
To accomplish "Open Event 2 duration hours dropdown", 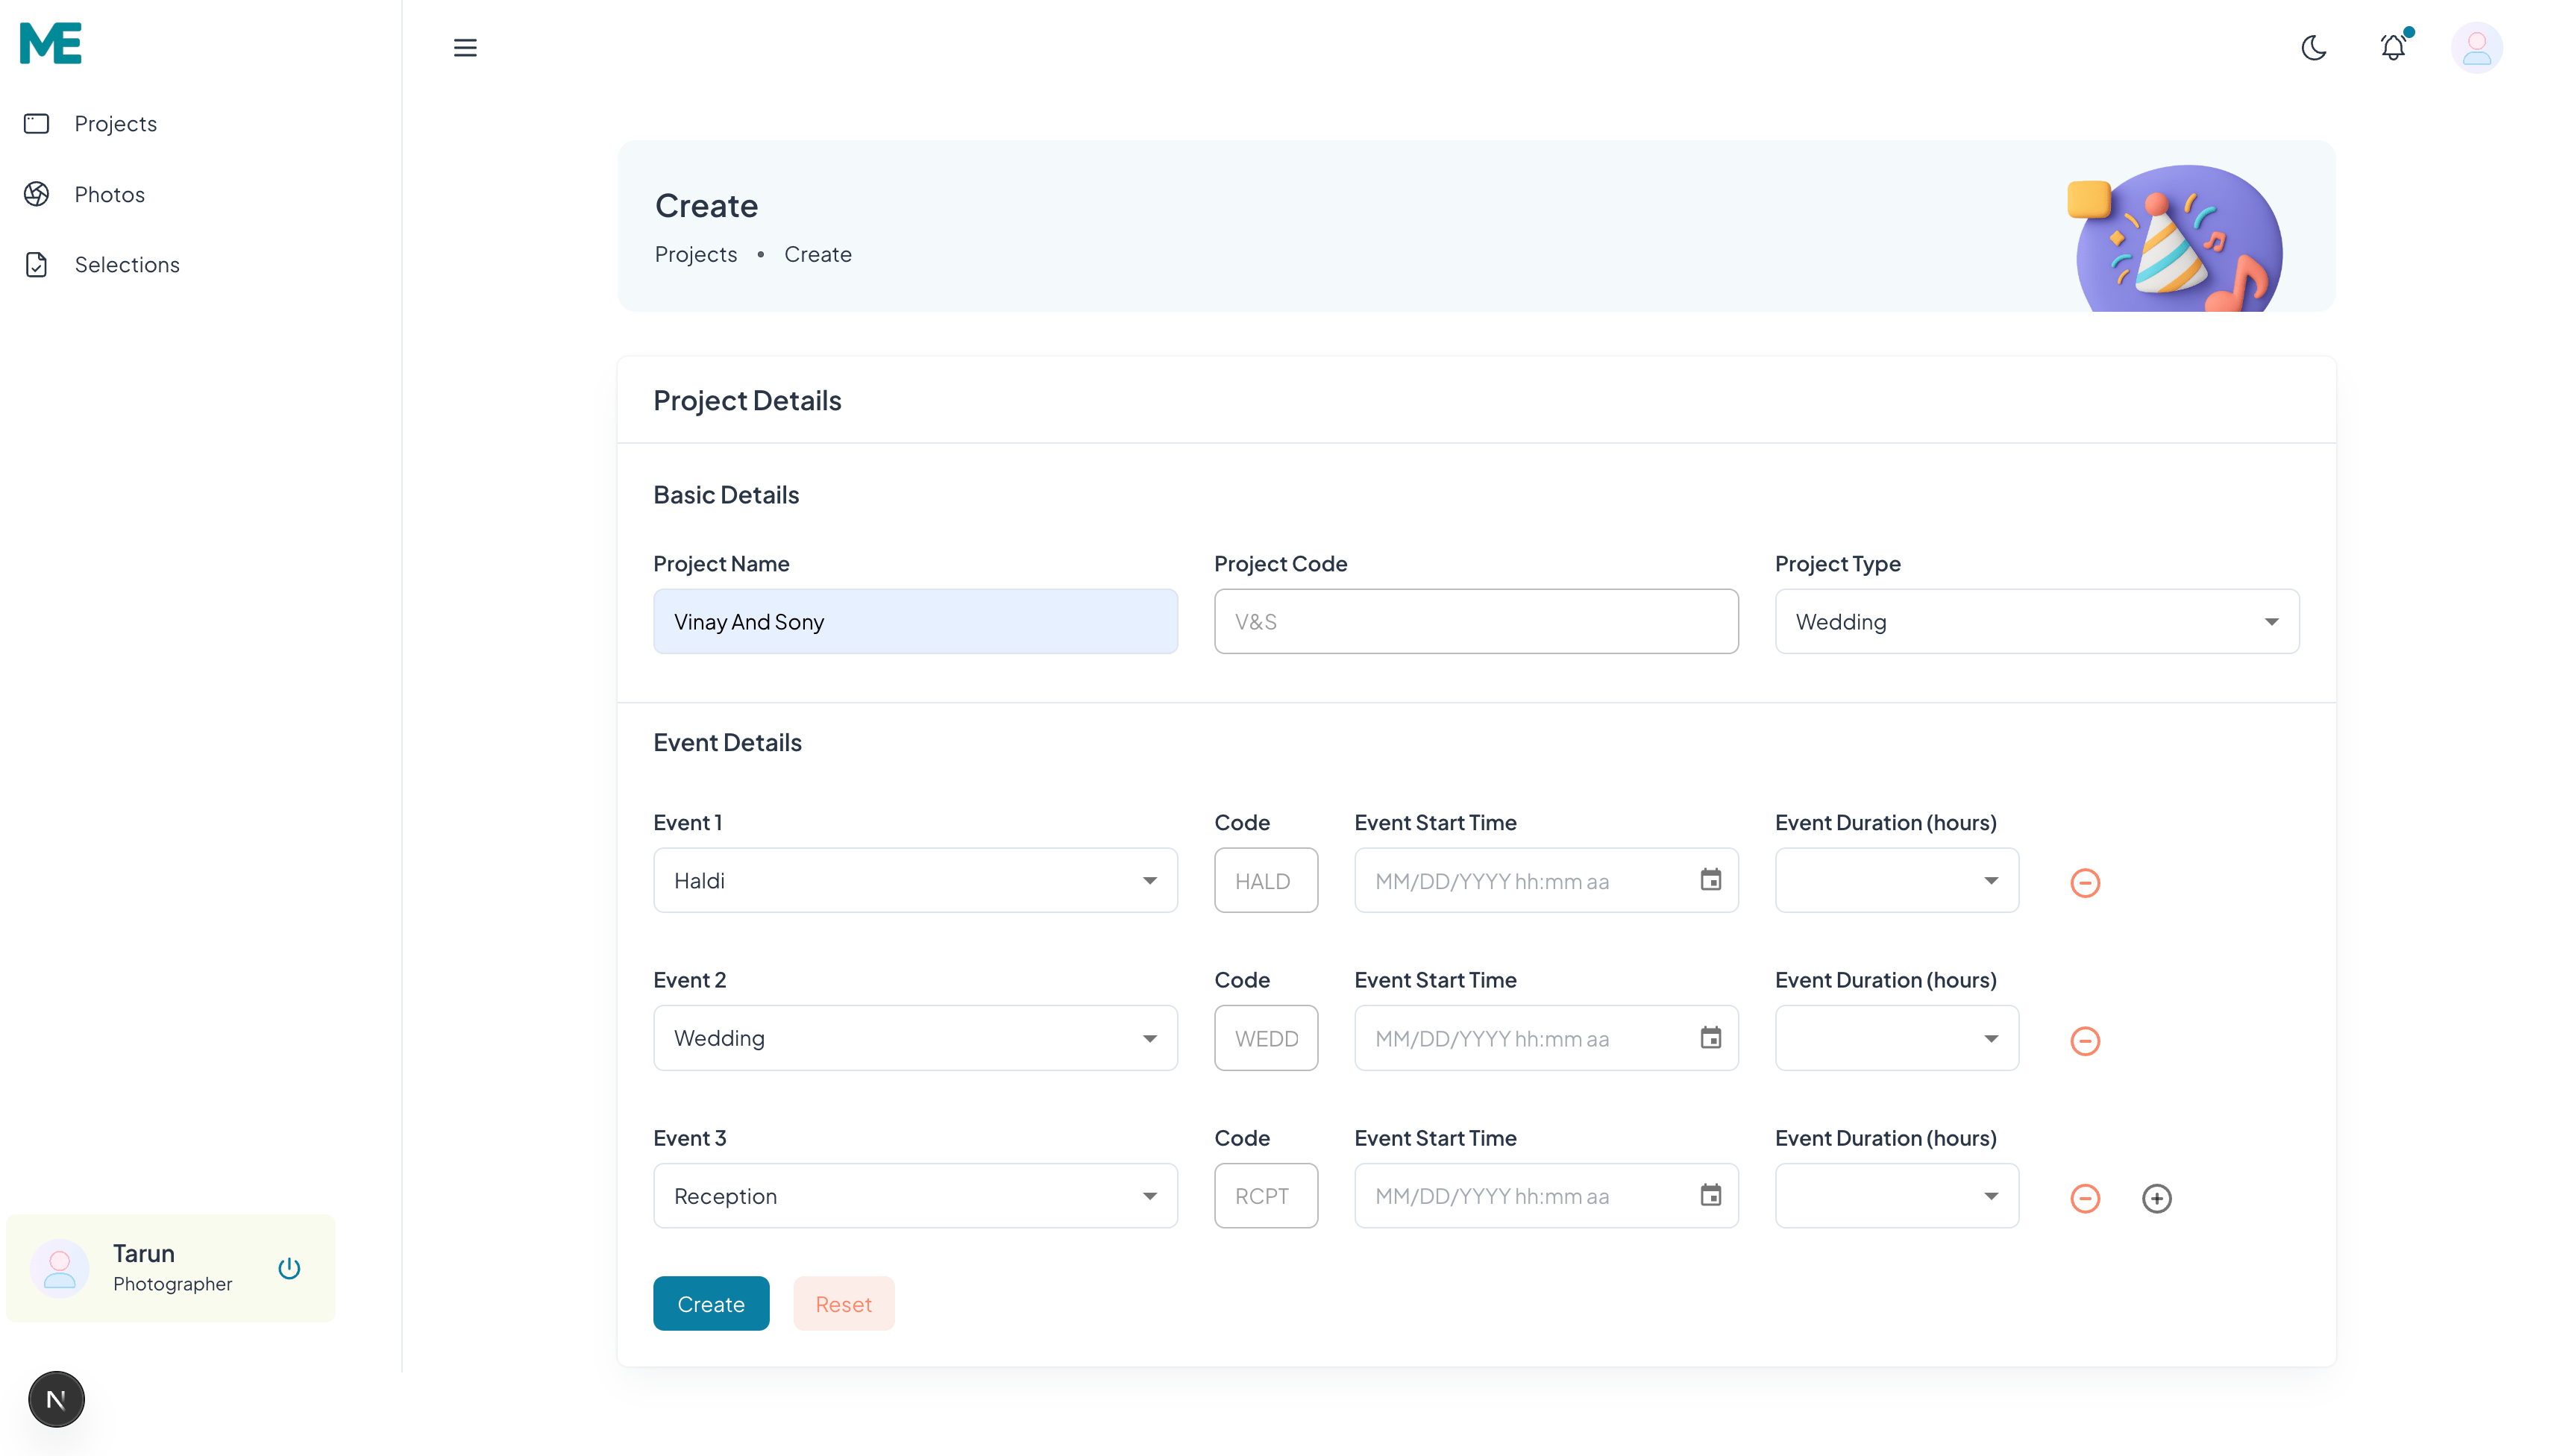I will (1896, 1038).
